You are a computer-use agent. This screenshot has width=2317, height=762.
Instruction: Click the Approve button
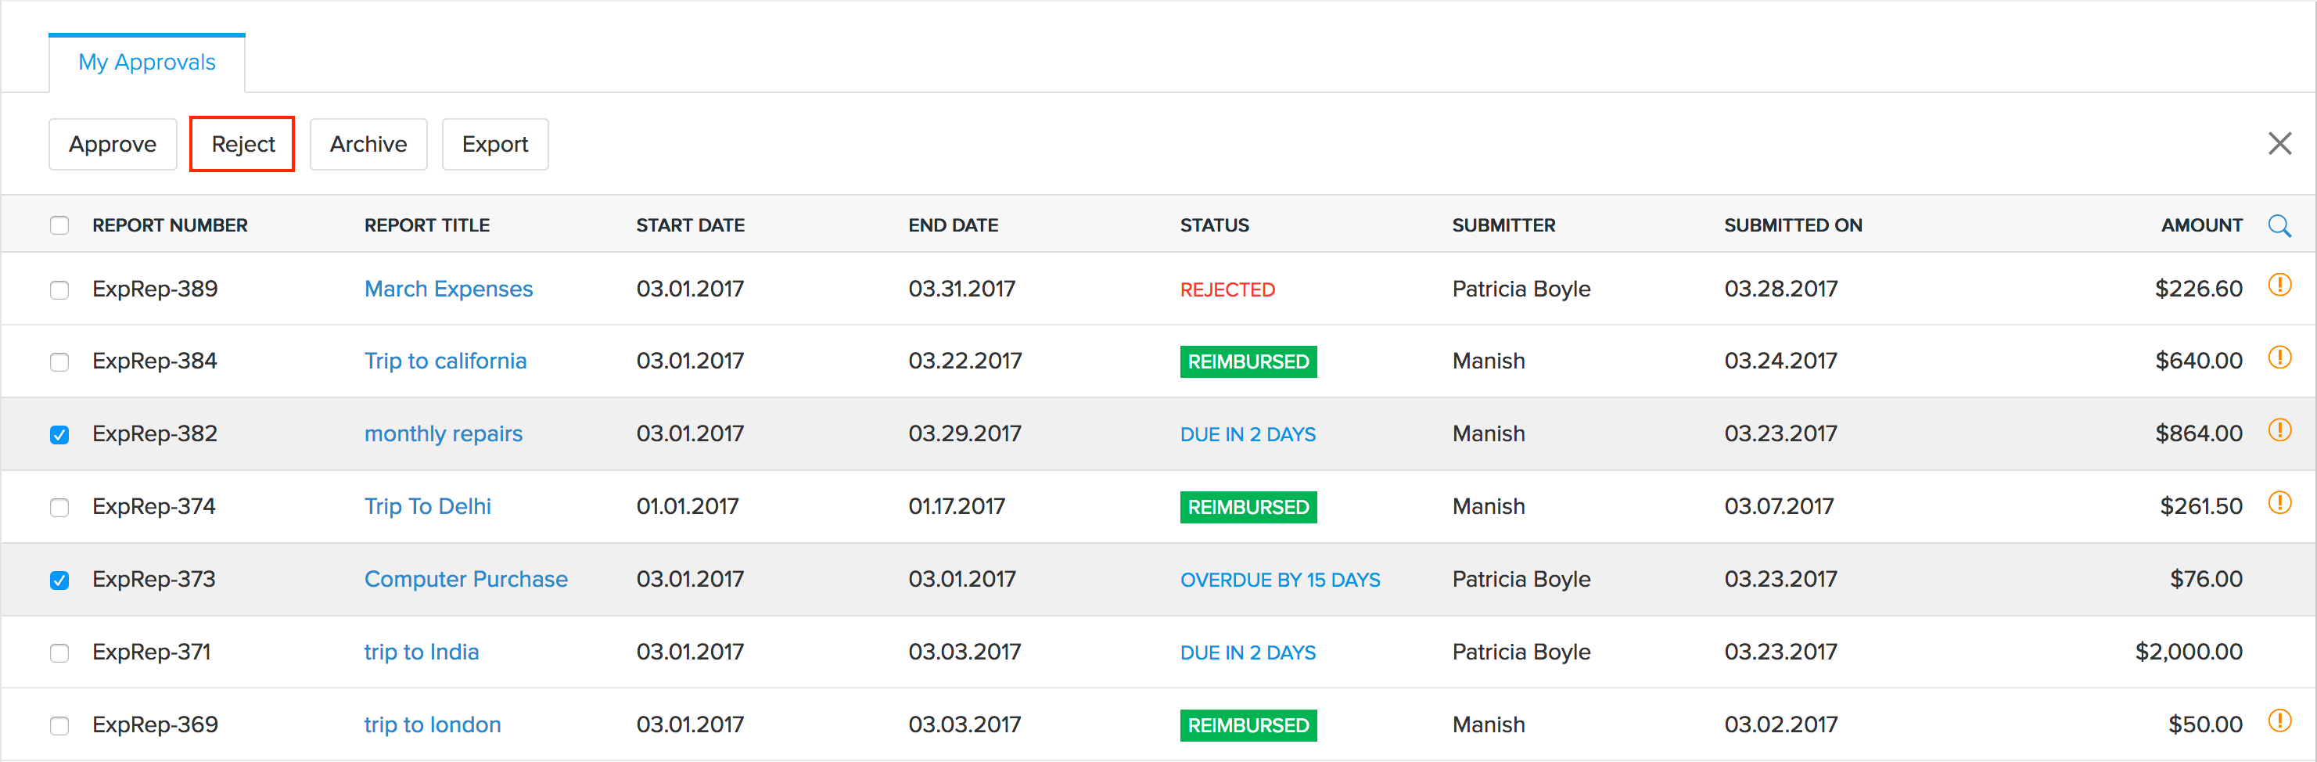pyautogui.click(x=113, y=143)
